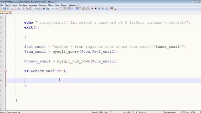The image size is (201, 113).
Task: Click the Save file toolbar icon
Action: tap(4, 8)
